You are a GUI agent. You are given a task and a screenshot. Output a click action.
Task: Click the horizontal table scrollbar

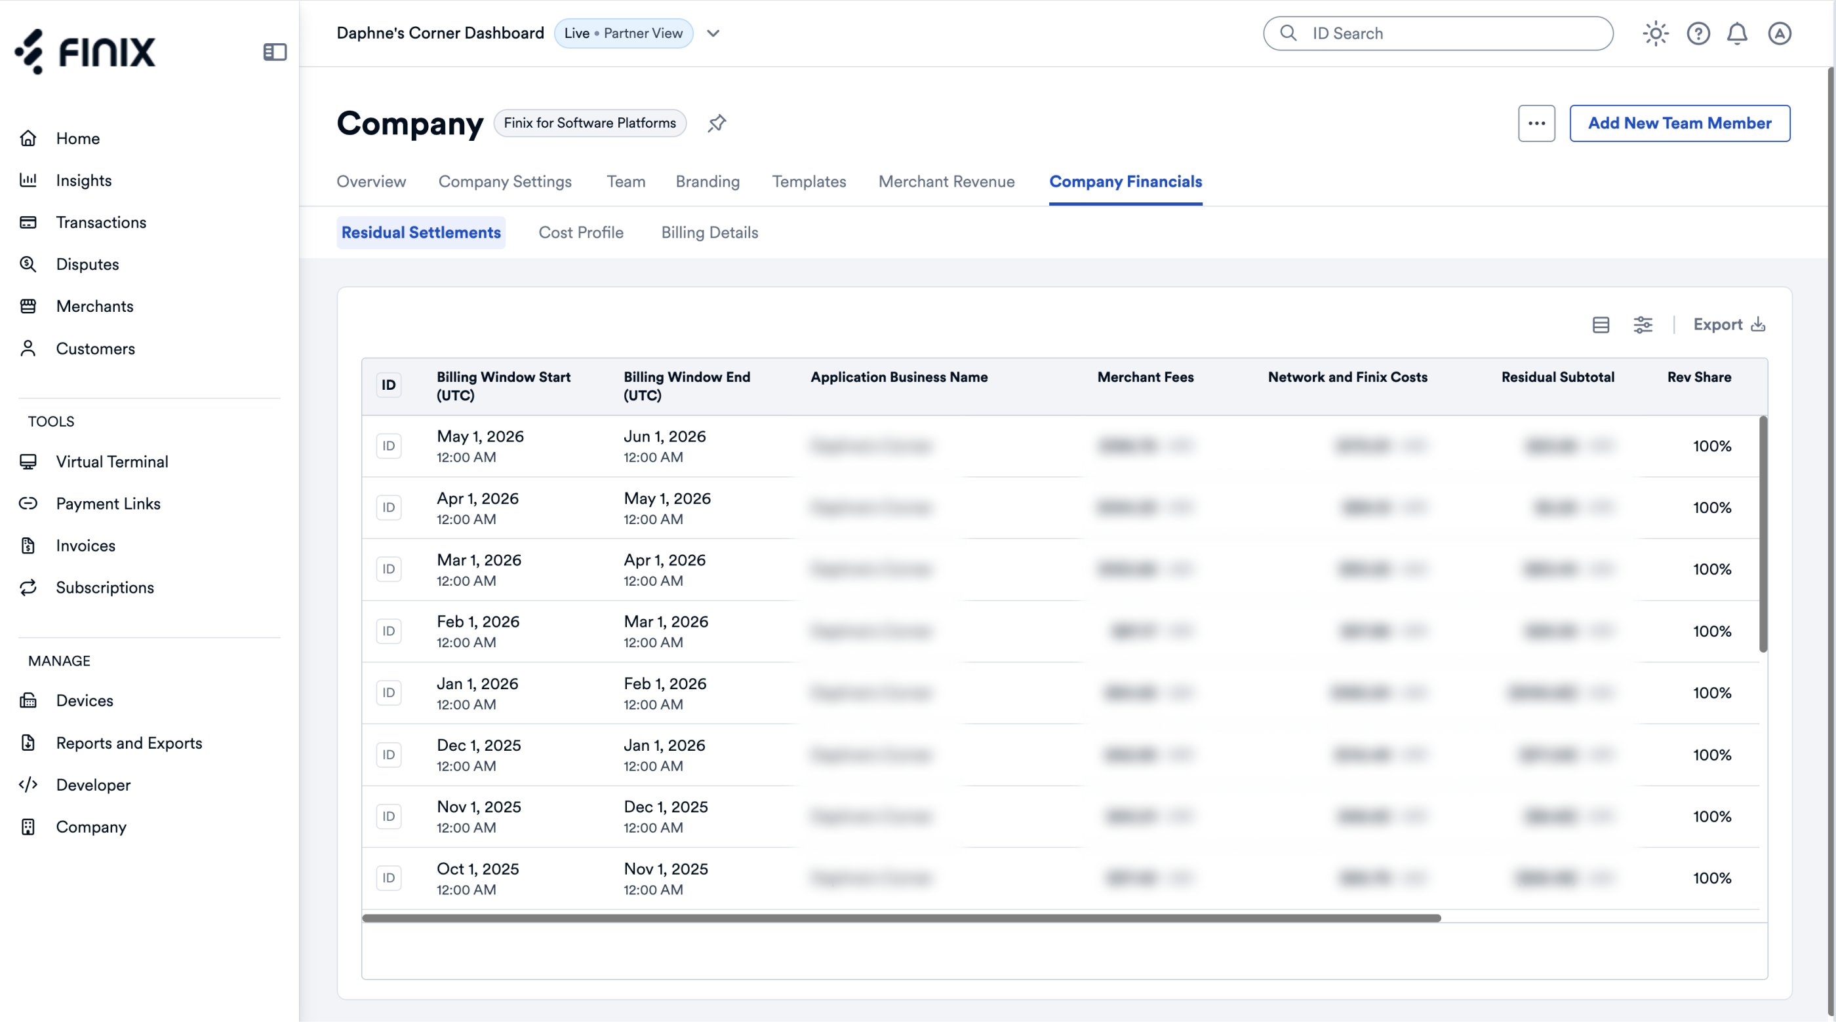901,918
